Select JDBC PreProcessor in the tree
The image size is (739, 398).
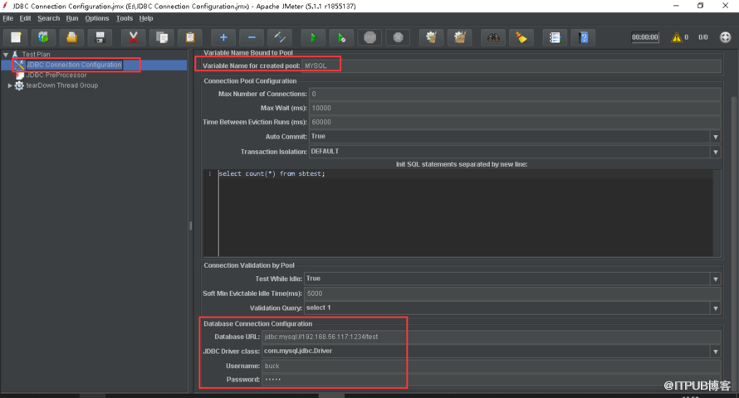pos(56,75)
